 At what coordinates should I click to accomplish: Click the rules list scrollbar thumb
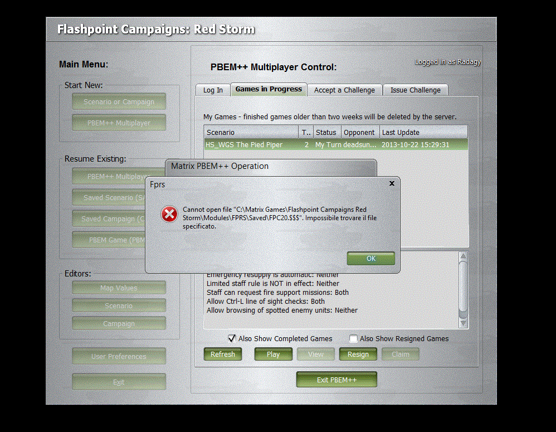coord(463,287)
